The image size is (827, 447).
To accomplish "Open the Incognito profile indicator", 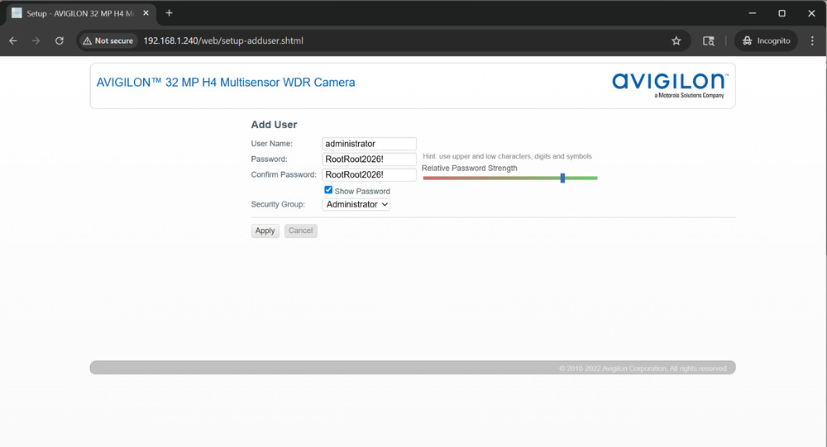I will [x=767, y=40].
